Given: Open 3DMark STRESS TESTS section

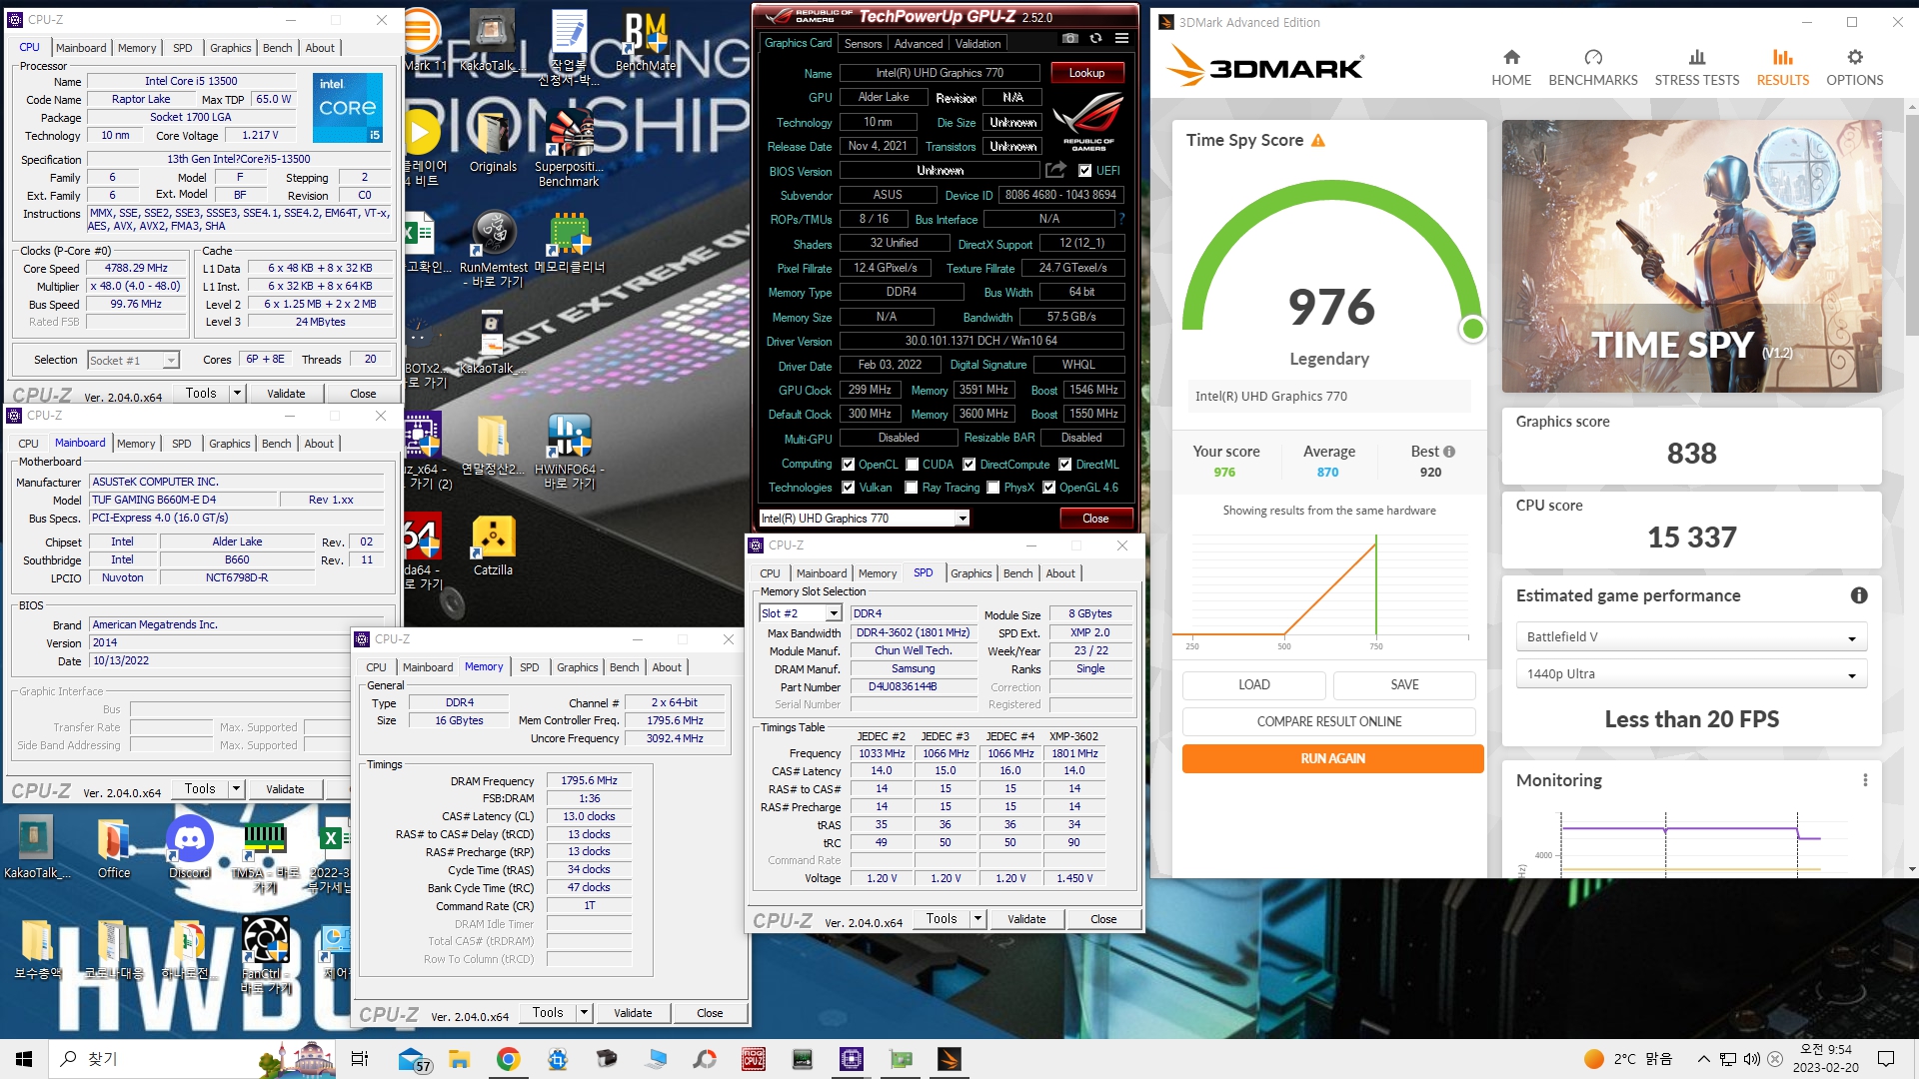Looking at the screenshot, I should click(1697, 68).
